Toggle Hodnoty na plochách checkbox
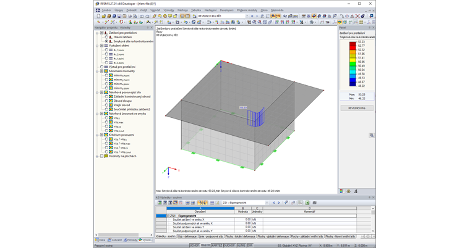 [x=101, y=156]
